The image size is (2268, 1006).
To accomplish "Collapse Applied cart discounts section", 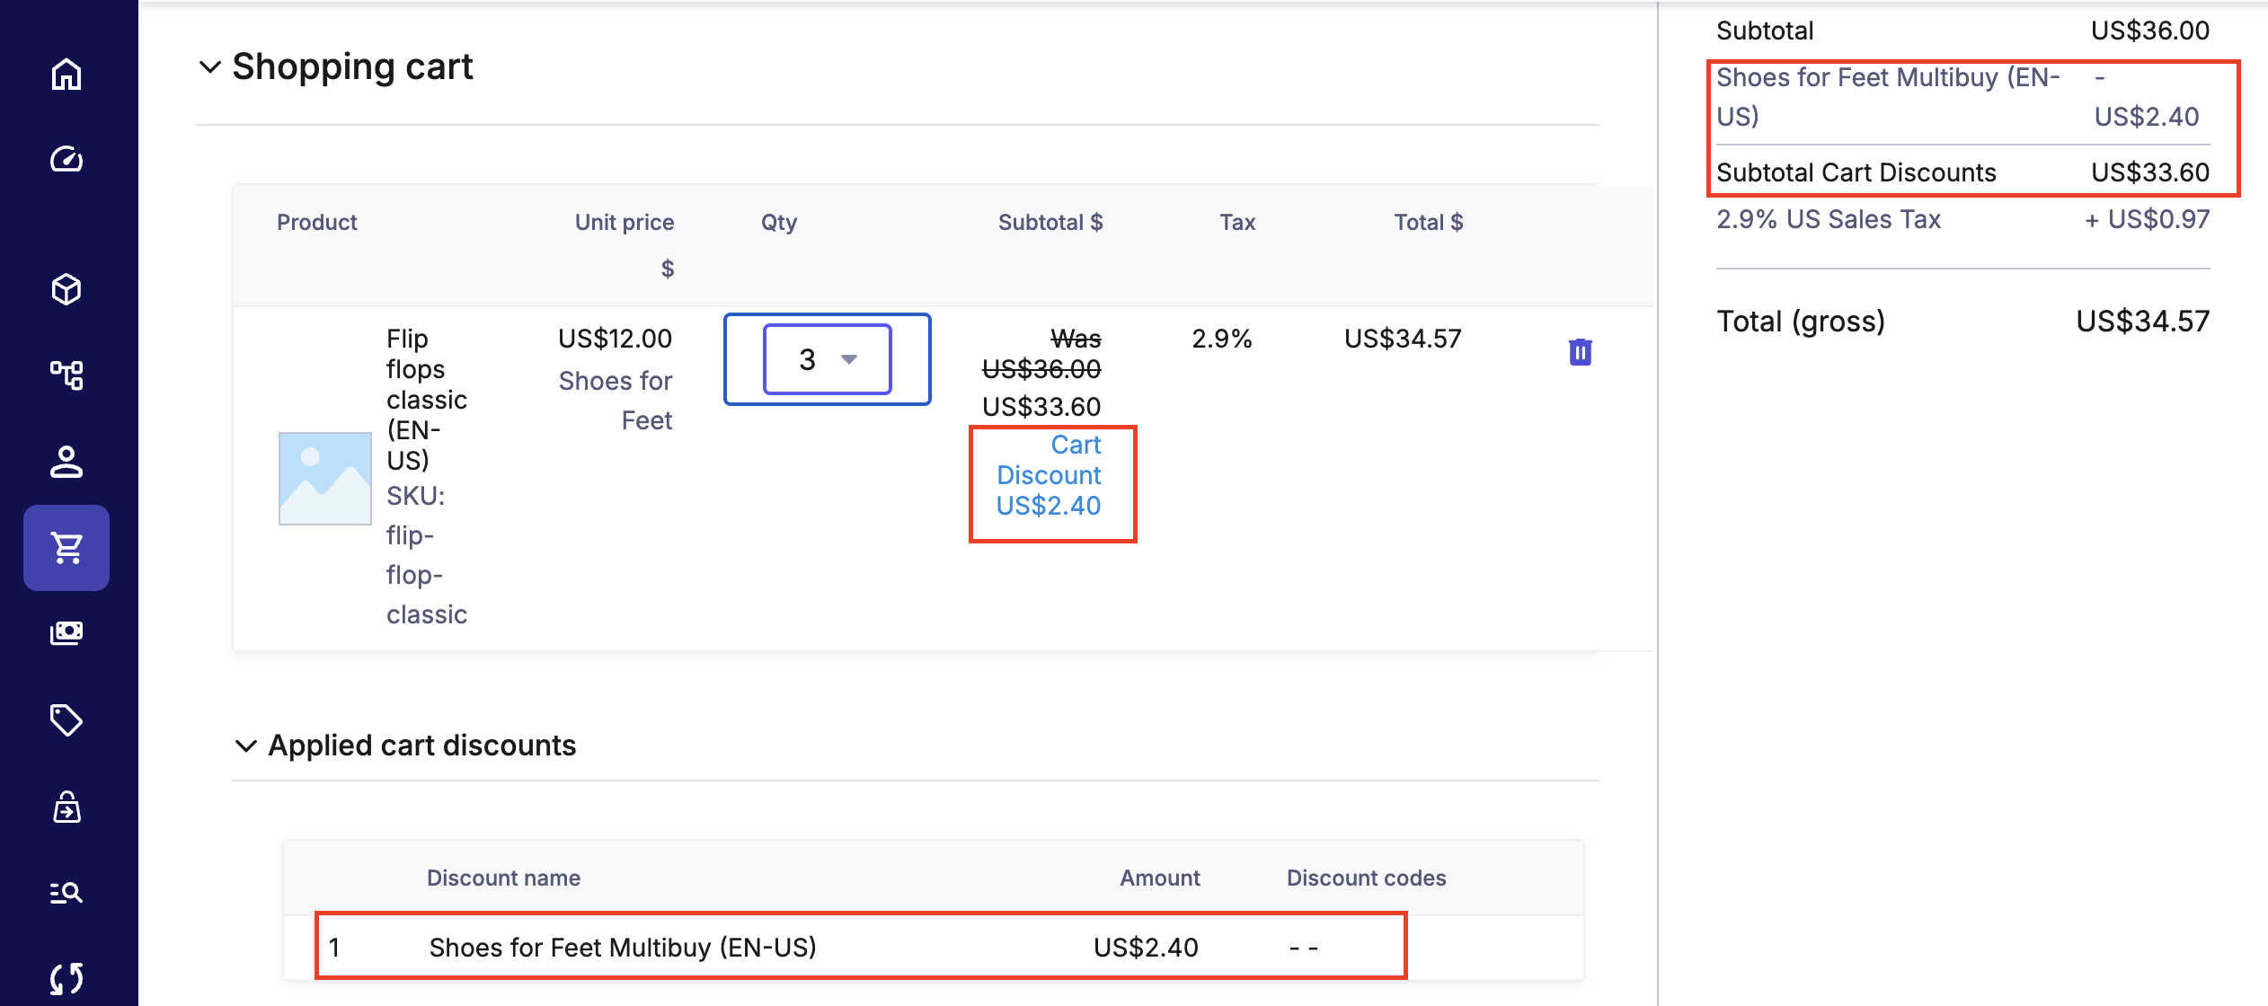I will pyautogui.click(x=245, y=746).
